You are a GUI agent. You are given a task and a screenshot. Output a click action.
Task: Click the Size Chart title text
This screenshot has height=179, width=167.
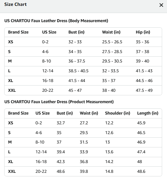(15, 4)
